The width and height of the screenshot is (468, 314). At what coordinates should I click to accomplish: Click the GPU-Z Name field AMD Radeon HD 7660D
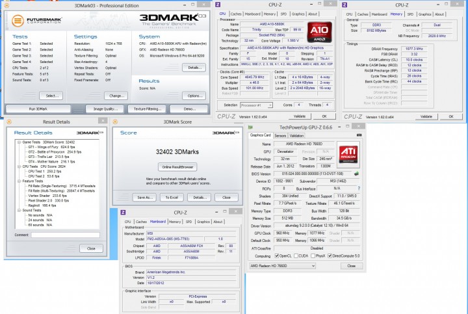(304, 144)
